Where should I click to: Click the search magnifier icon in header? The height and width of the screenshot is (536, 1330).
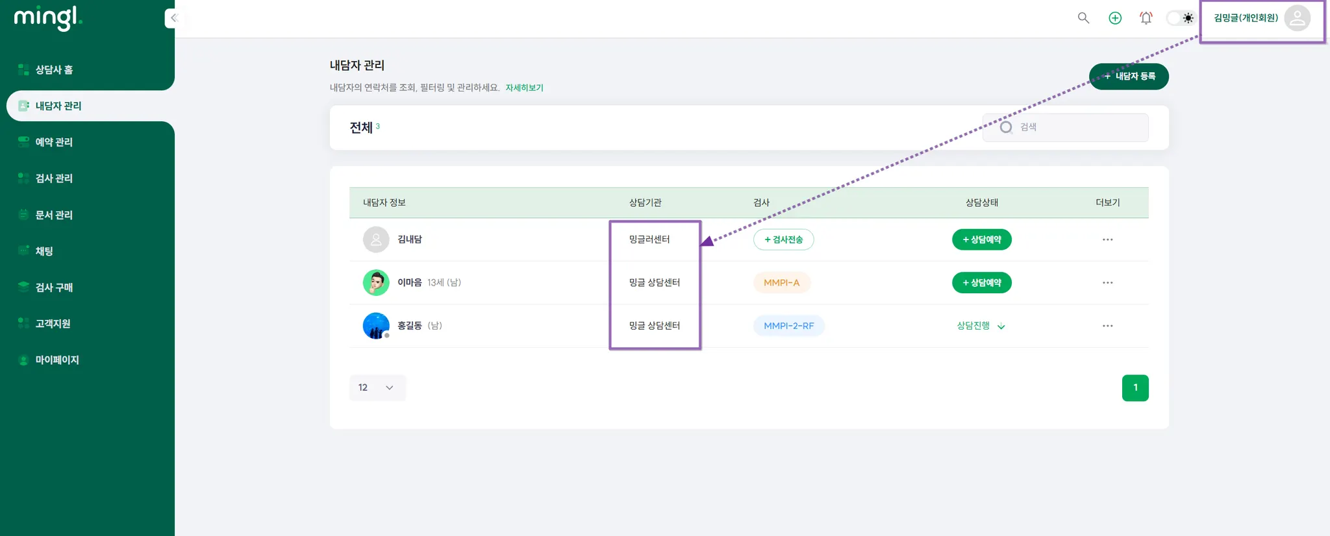tap(1083, 18)
